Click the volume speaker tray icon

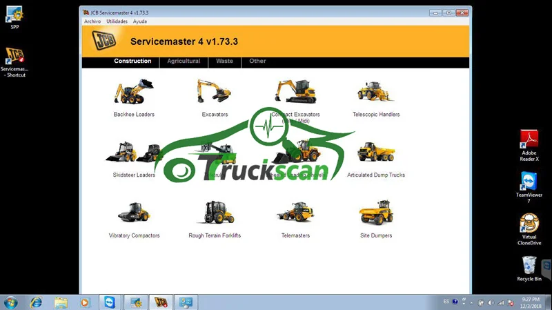coord(491,302)
